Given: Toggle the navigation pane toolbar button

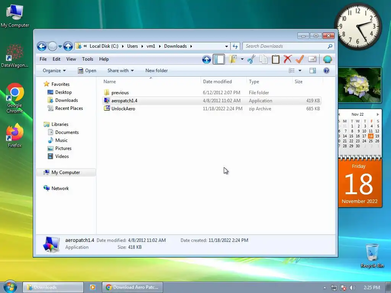Looking at the screenshot, I should point(219,59).
